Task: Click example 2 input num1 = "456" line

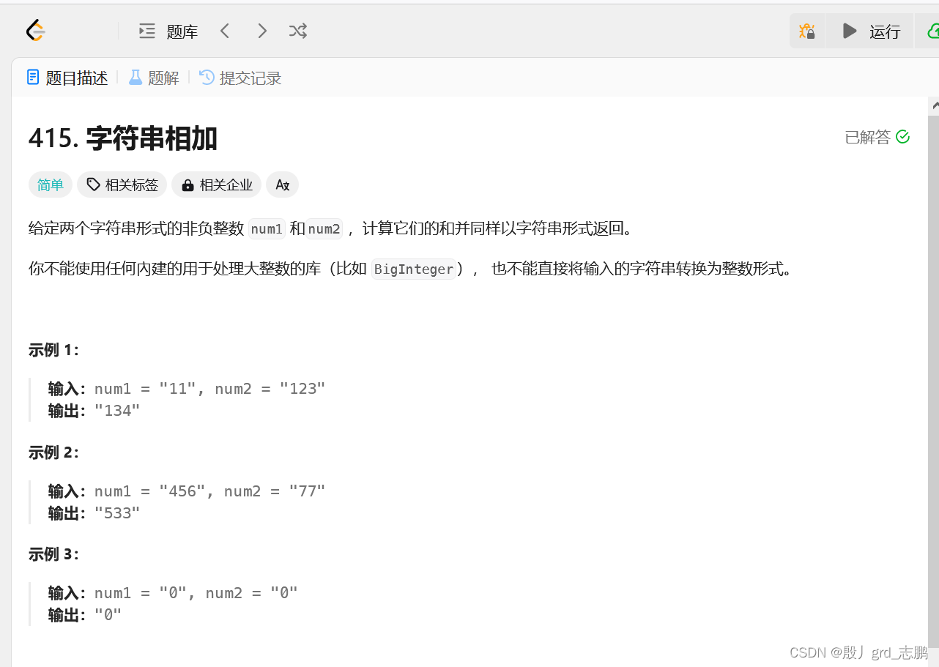Action: 187,491
